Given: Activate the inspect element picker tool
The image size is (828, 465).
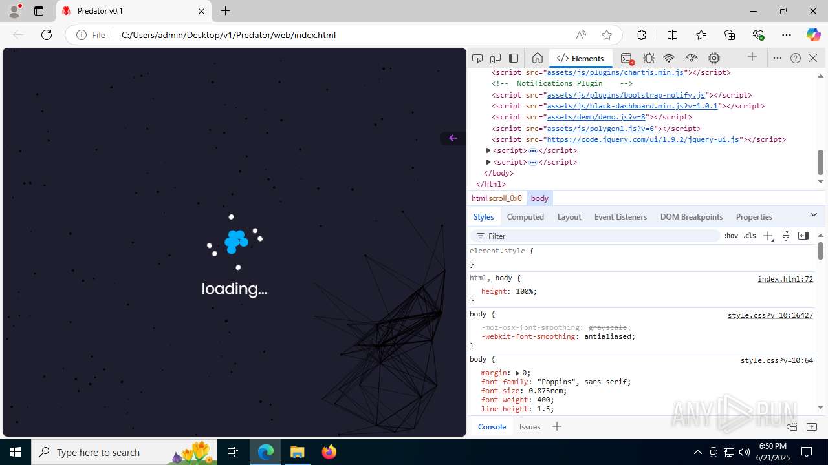Looking at the screenshot, I should point(477,58).
